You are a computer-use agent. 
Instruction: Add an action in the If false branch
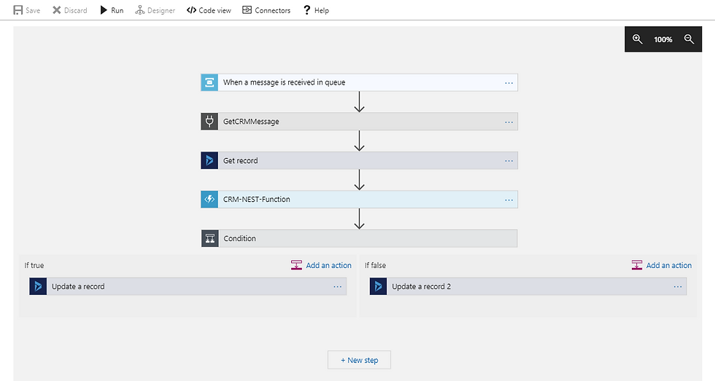[662, 265]
